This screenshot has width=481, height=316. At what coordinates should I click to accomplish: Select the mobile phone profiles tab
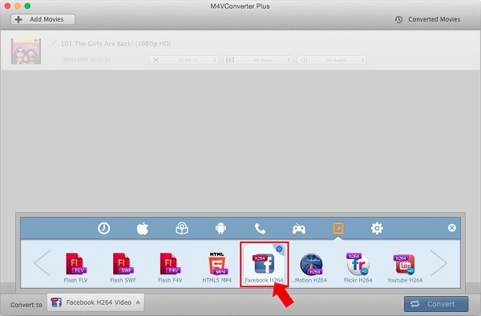point(260,229)
